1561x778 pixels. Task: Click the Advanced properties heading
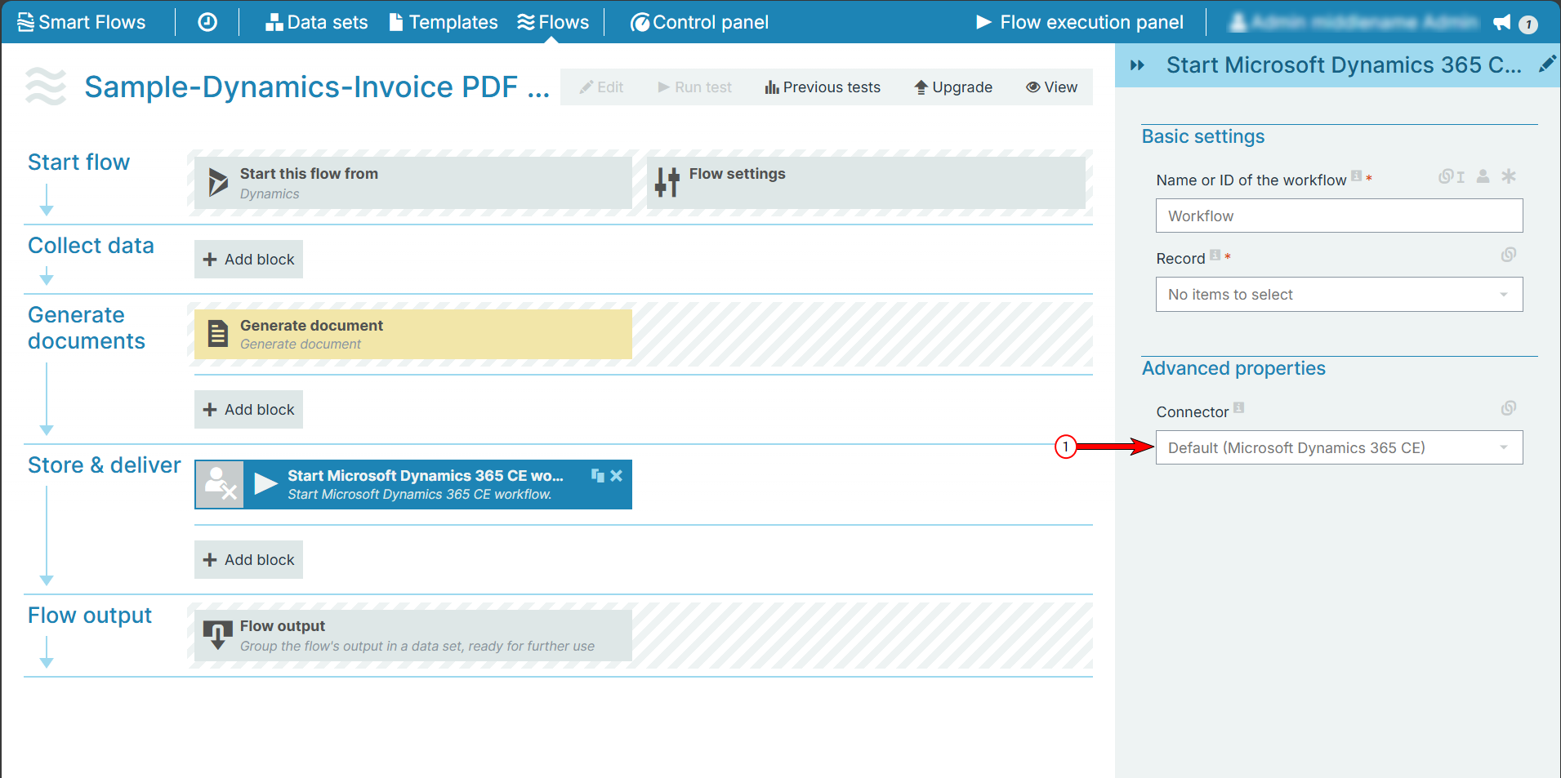(1233, 368)
